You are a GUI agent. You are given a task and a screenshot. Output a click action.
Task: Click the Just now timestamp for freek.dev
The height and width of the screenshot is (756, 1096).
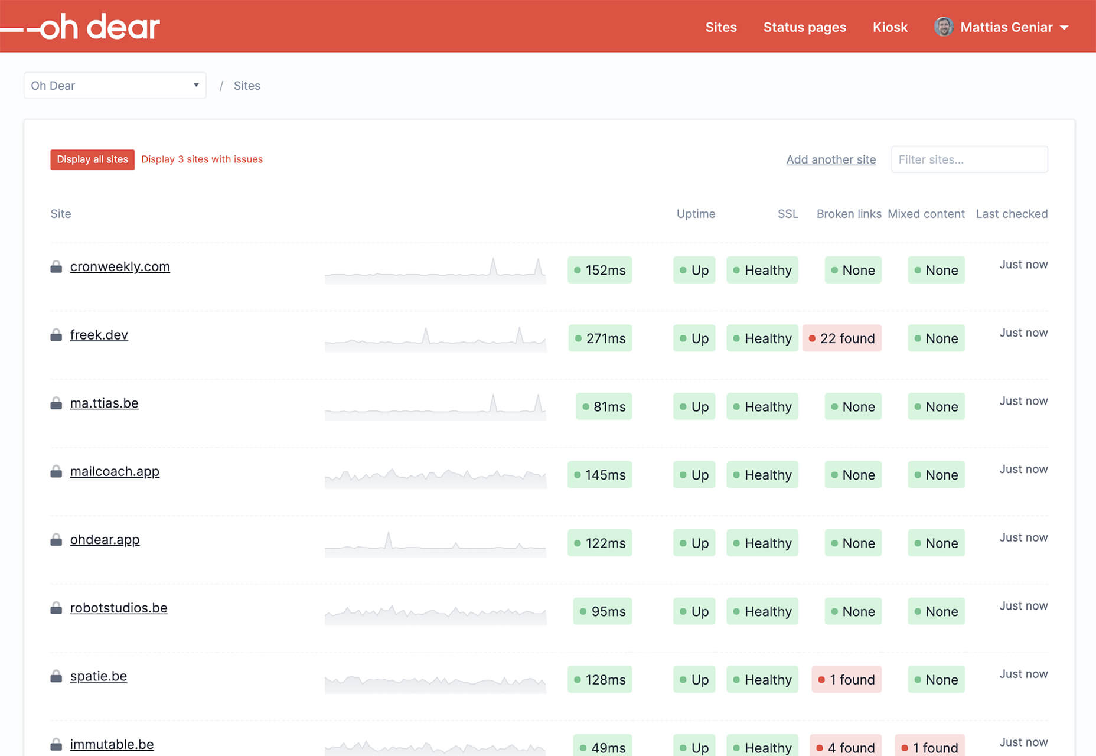pyautogui.click(x=1023, y=333)
